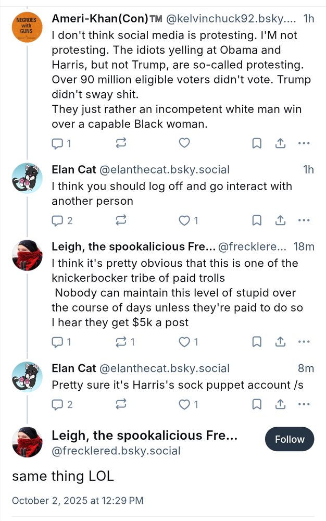
Task: Open the @elanthecat.bsky.social handle on 1h post
Action: pos(164,170)
